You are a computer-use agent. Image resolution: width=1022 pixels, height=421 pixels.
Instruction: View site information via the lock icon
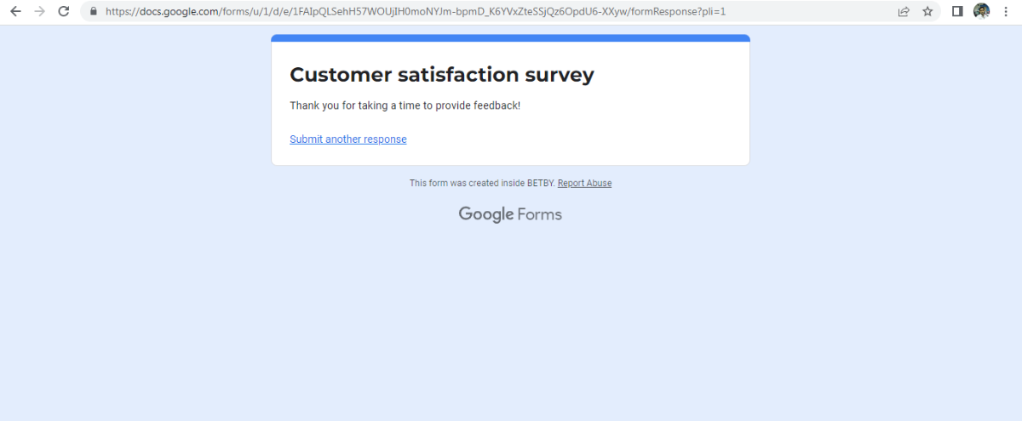click(x=94, y=12)
